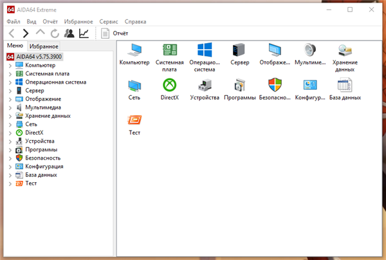Open the Мультимедиа speaker icon in right pane
Image resolution: width=386 pixels, height=260 pixels.
309,50
